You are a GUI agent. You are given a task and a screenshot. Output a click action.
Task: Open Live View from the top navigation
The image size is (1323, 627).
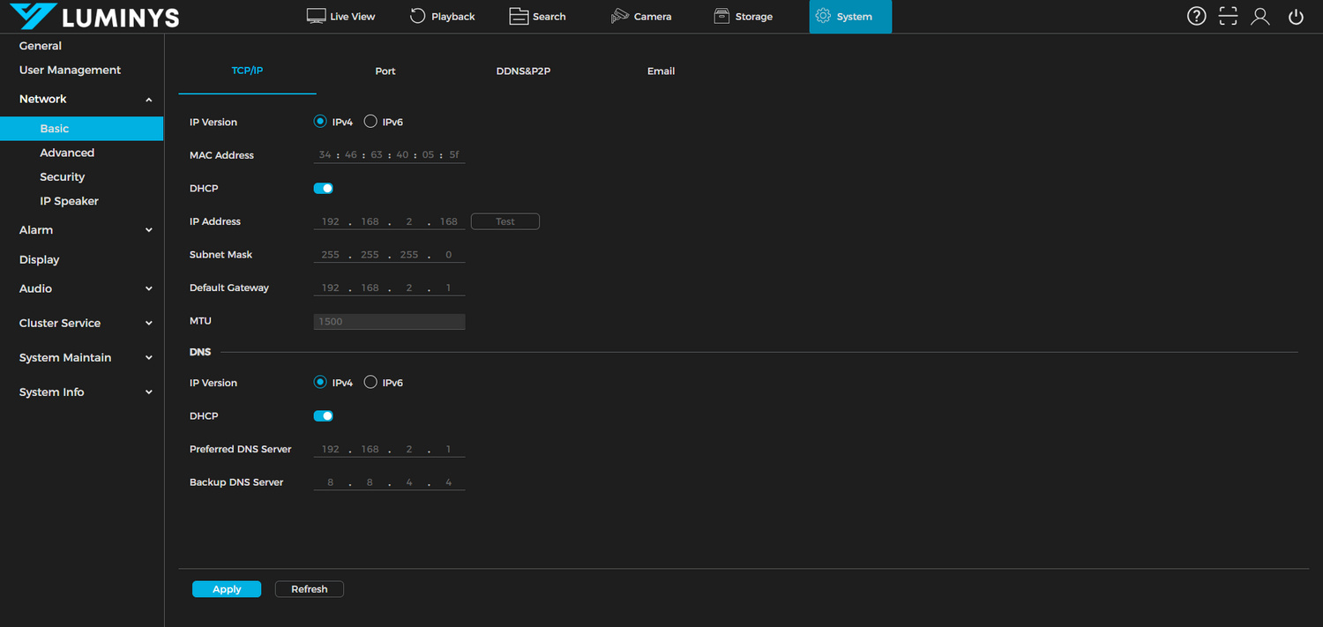click(340, 16)
